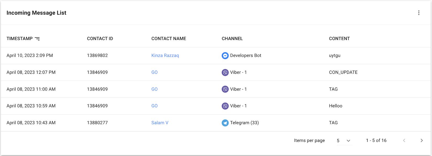Open GO contact in CON_UPDATE row
Screen dimensions: 432x156
tap(154, 72)
